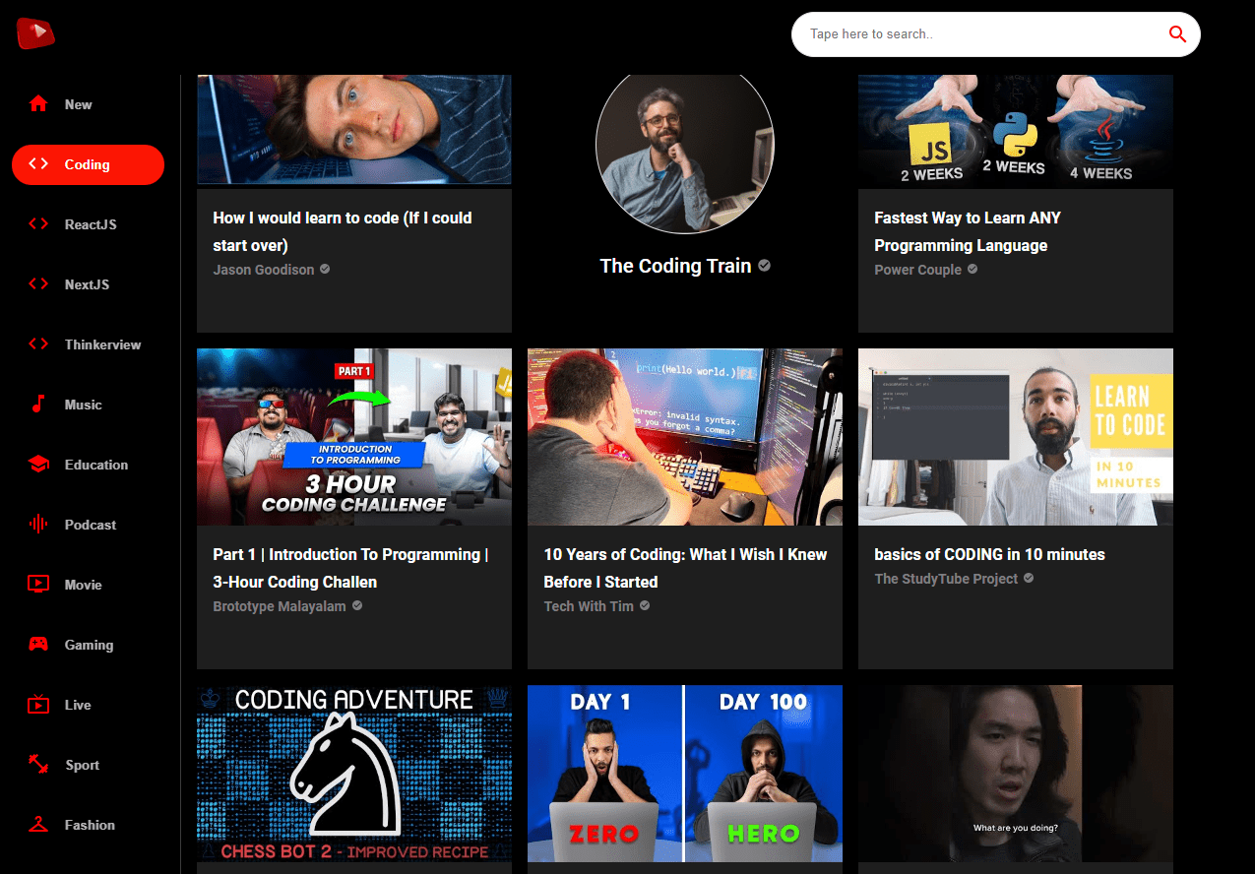Image resolution: width=1255 pixels, height=874 pixels.
Task: Click the sound wave Podcast icon
Action: point(38,525)
